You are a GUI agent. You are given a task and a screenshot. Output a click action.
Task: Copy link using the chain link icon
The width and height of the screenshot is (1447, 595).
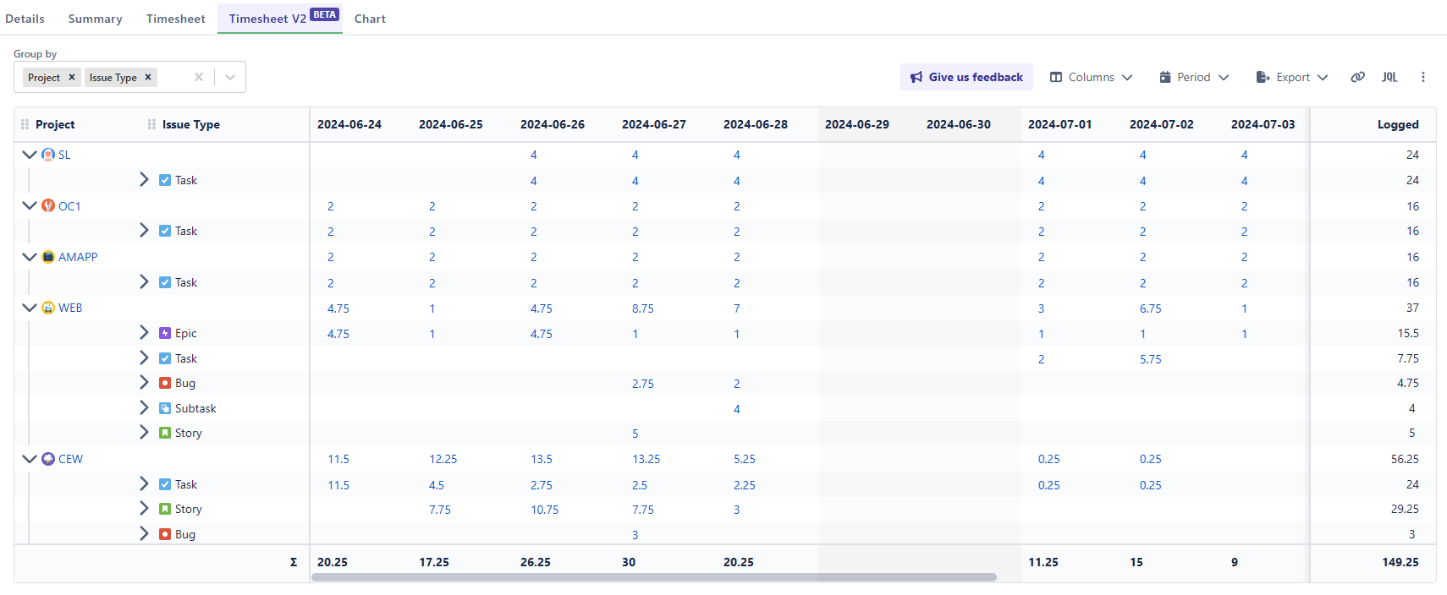[1357, 77]
